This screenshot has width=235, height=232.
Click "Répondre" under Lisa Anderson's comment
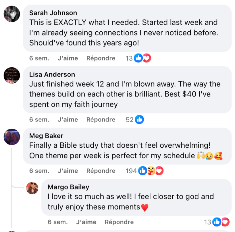pyautogui.click(x=101, y=119)
